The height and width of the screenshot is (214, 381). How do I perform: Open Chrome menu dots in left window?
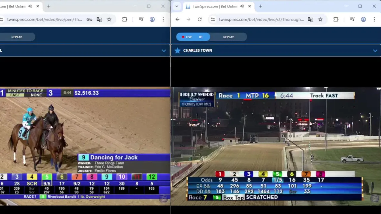pos(163,19)
